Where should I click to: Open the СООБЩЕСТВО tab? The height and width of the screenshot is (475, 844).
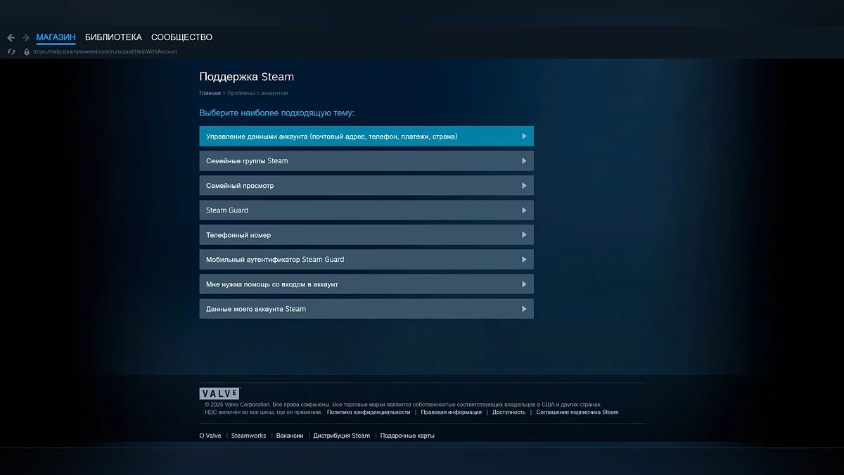pyautogui.click(x=181, y=37)
